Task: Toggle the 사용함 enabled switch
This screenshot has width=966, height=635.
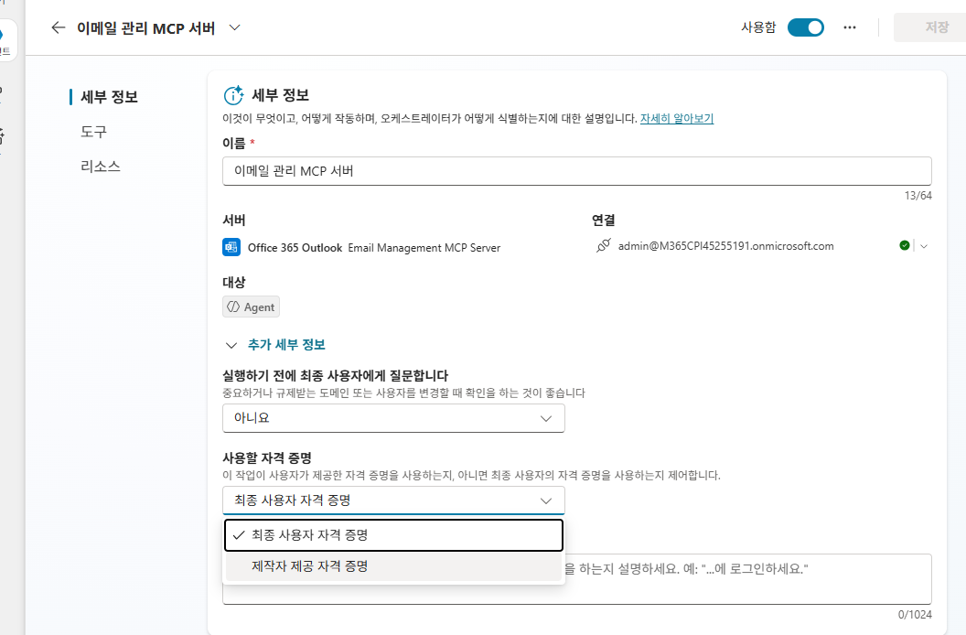Action: (x=805, y=27)
